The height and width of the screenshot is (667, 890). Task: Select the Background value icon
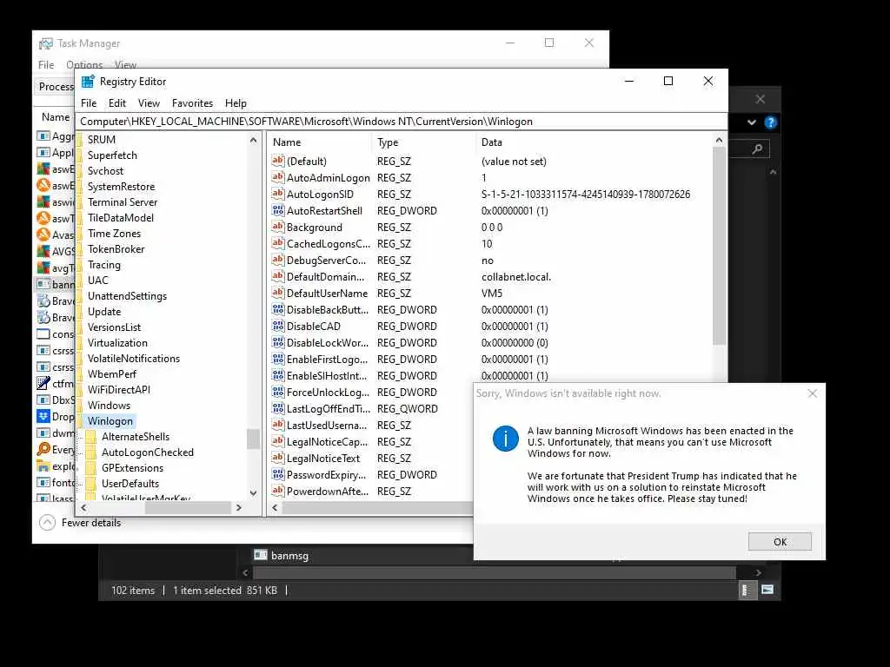[277, 227]
